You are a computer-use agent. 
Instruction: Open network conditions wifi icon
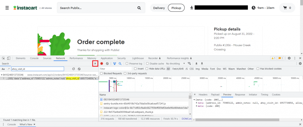pyautogui.click(x=189, y=63)
